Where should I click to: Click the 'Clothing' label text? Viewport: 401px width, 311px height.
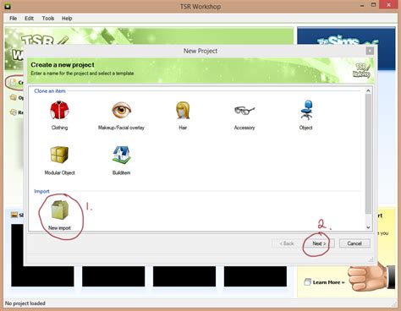tap(59, 128)
